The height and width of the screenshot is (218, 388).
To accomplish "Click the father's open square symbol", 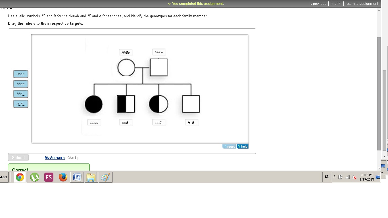I will pos(158,67).
